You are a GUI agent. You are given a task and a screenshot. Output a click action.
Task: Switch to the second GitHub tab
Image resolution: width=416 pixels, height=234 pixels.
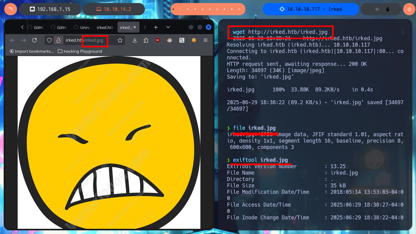[x=59, y=27]
